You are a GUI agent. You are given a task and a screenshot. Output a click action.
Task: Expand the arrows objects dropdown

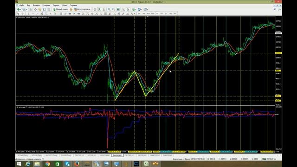[x=135, y=13]
